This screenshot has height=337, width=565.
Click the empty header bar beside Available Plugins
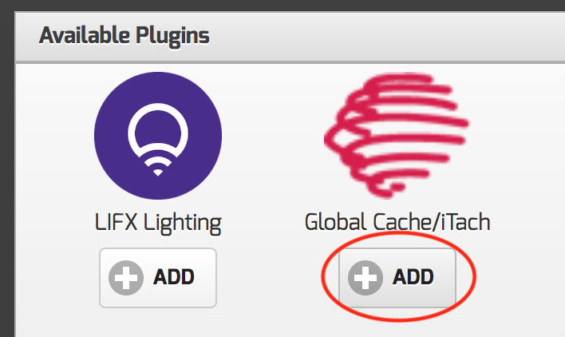(383, 35)
